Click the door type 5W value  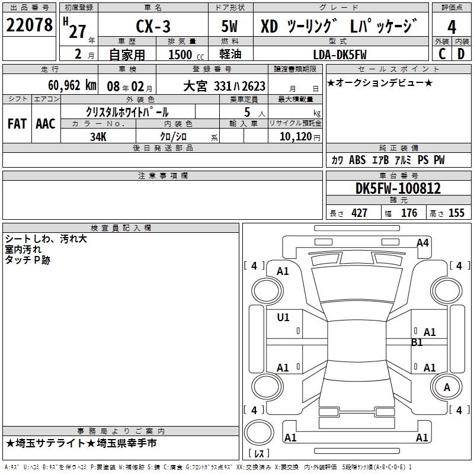(230, 26)
